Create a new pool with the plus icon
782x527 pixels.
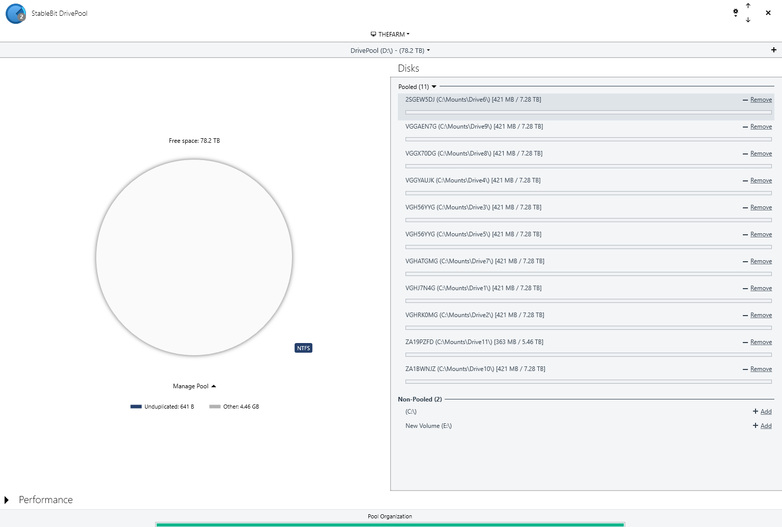tap(774, 50)
